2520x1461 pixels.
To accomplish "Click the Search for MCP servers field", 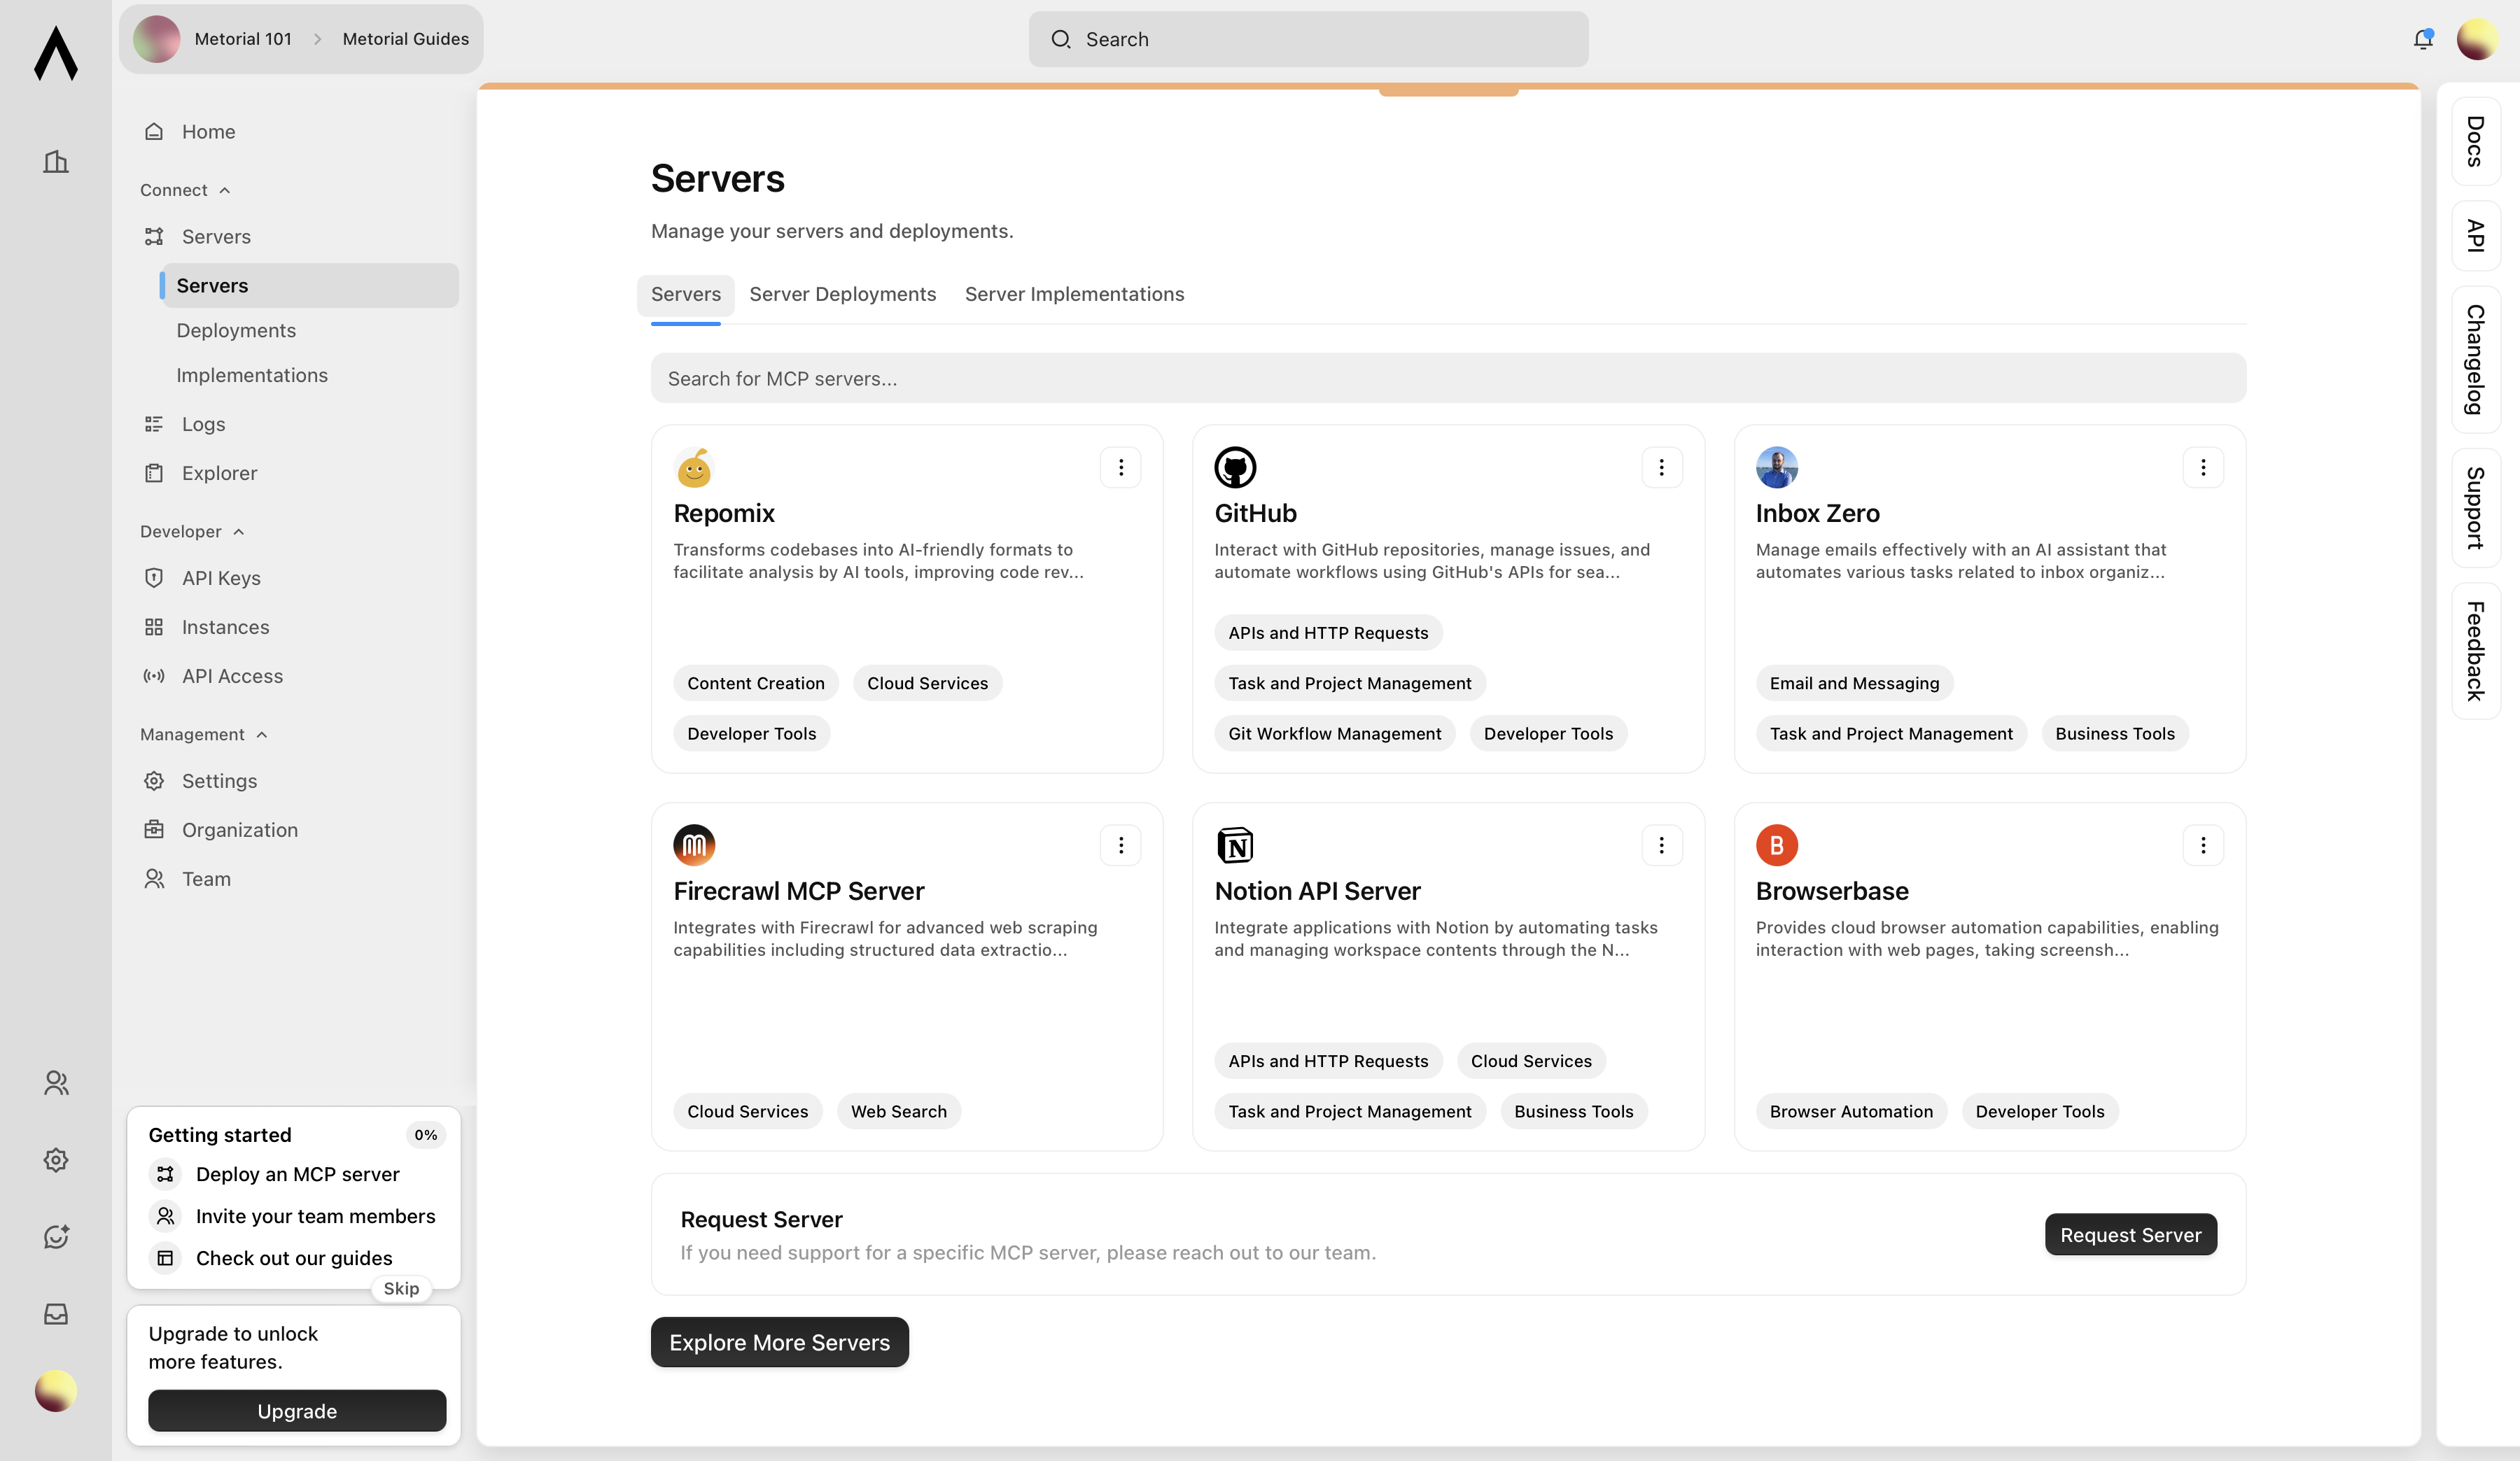I will [1447, 378].
